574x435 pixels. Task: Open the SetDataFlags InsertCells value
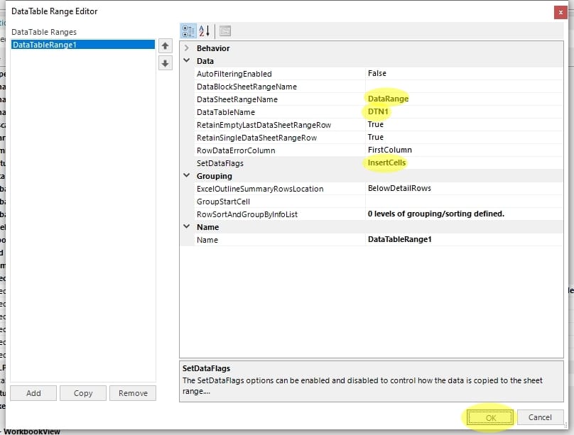pos(387,163)
